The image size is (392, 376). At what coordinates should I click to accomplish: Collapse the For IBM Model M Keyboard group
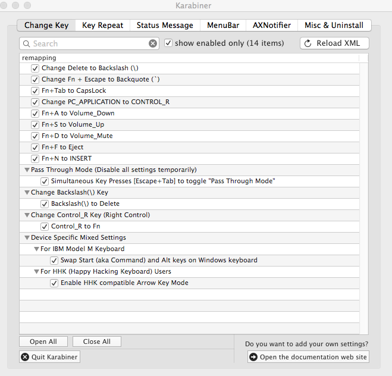36,249
